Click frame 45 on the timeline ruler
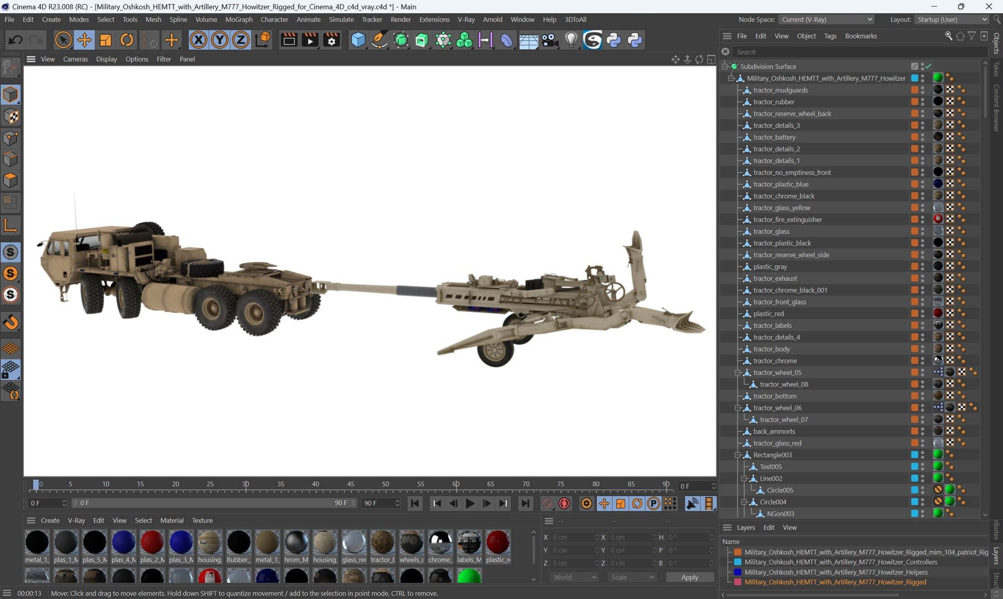The height and width of the screenshot is (599, 1003). [x=350, y=484]
